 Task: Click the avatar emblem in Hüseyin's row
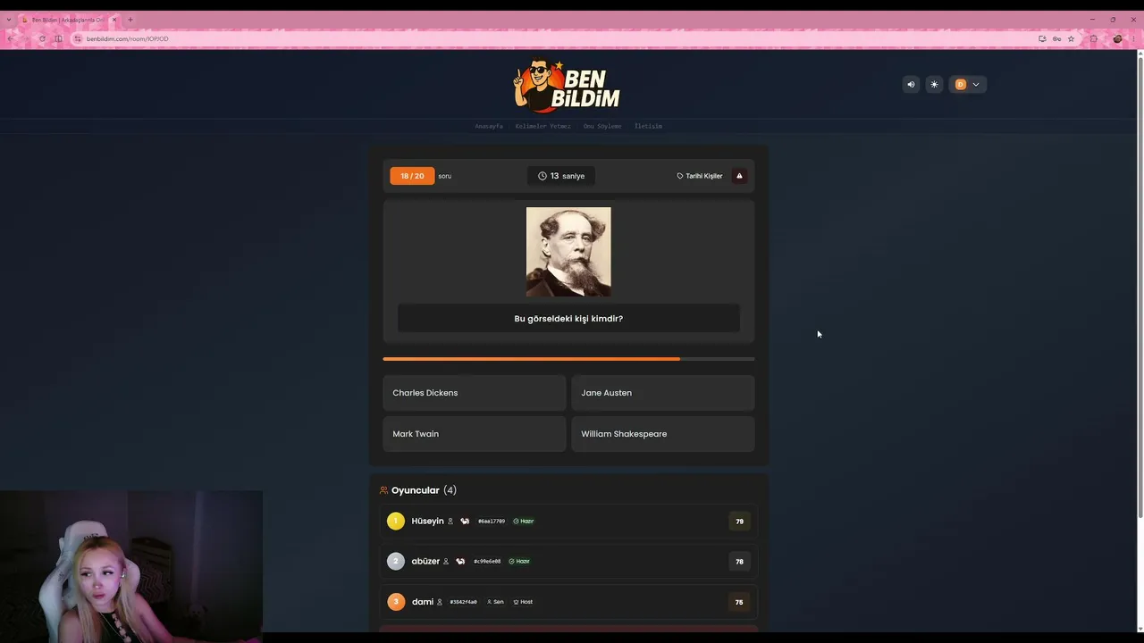click(465, 522)
